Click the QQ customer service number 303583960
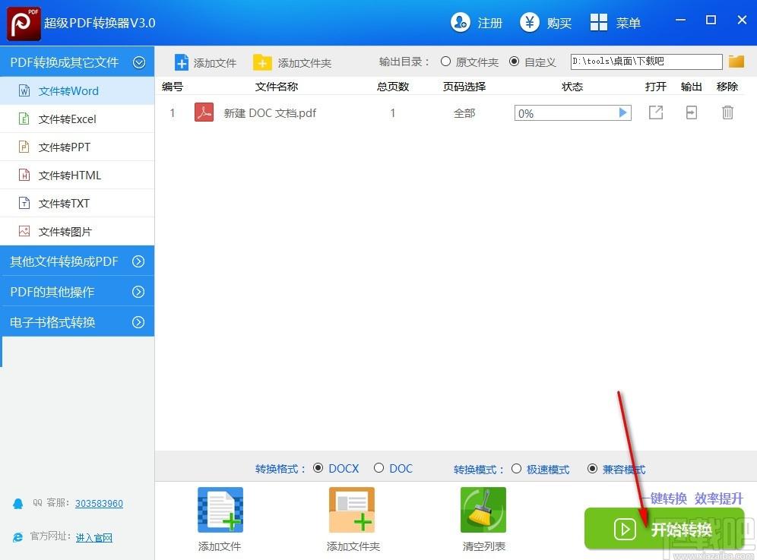This screenshot has width=757, height=560. click(99, 504)
